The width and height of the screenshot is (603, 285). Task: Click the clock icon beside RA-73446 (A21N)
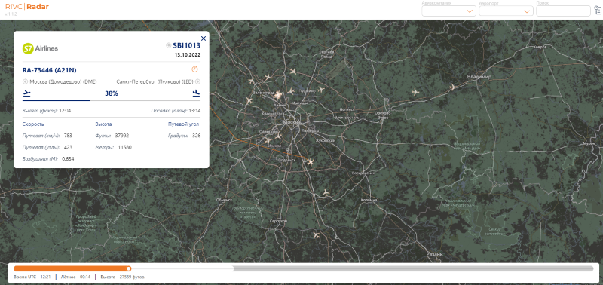coord(195,69)
